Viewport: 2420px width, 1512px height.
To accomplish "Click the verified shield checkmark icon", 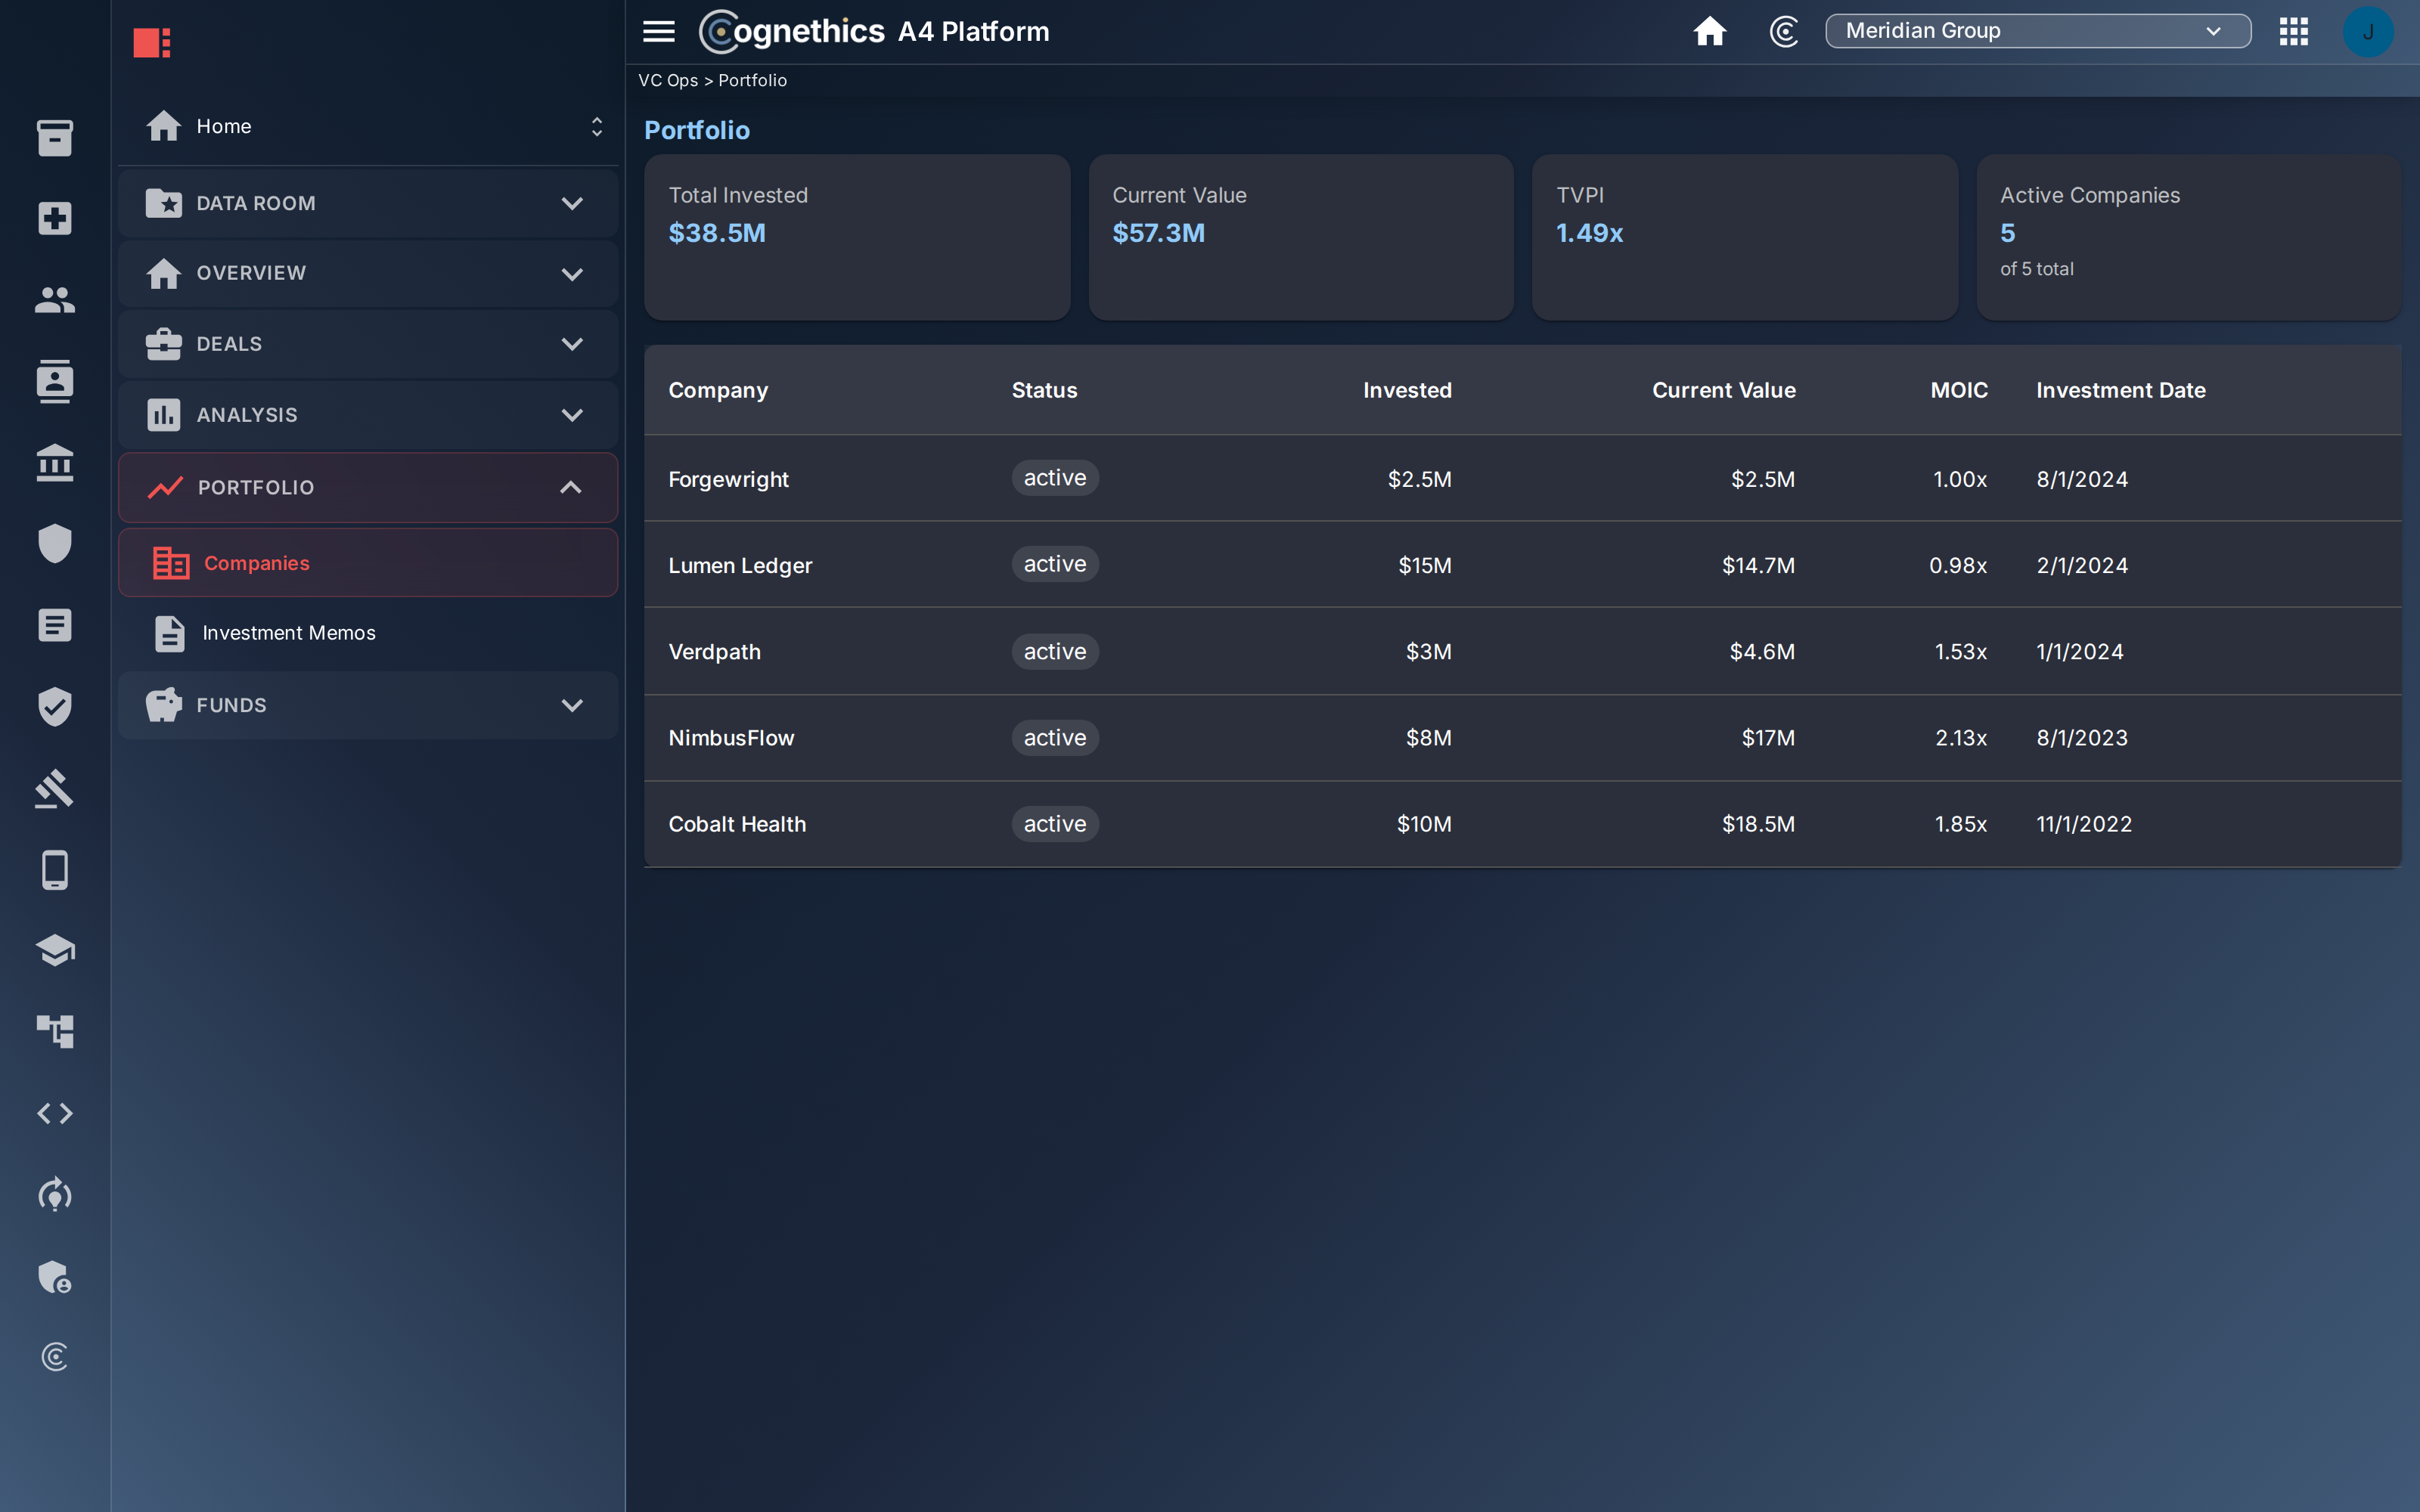I will 55,706.
